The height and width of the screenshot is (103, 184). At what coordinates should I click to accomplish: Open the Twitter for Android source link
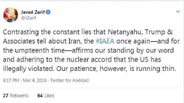pos(69,80)
